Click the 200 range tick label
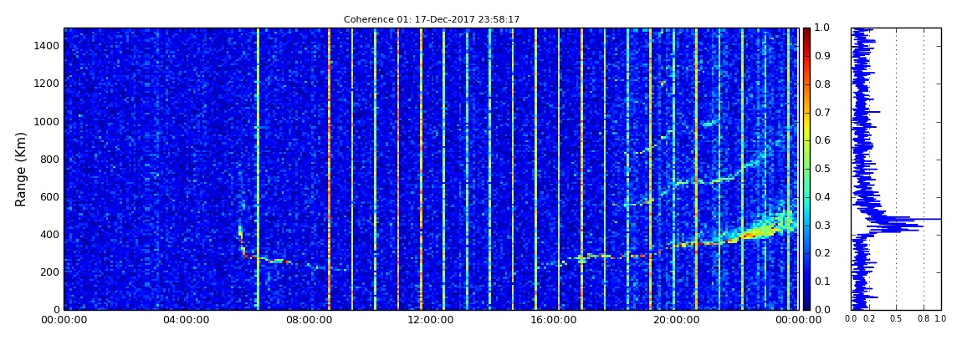 51,272
